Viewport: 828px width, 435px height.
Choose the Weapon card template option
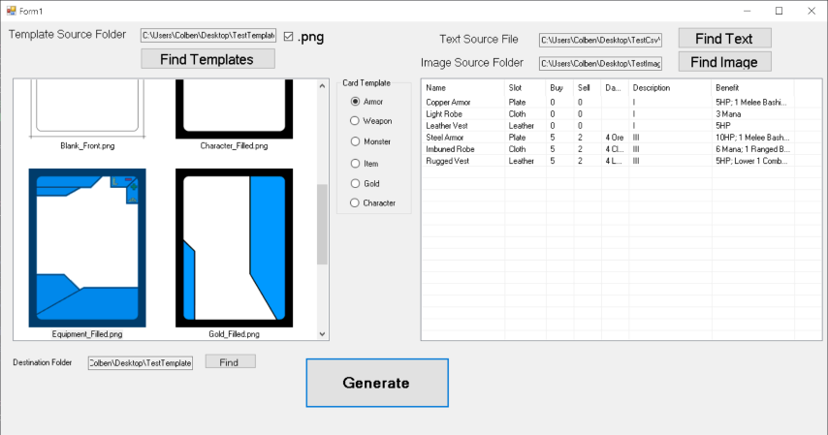356,122
